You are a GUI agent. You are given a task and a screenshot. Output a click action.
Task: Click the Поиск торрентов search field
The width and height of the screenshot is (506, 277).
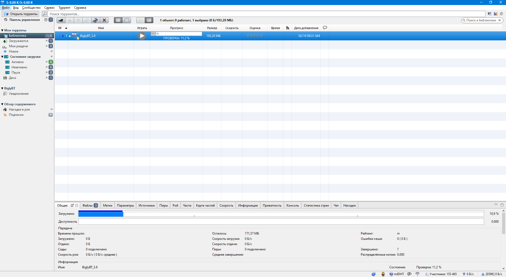[264, 14]
